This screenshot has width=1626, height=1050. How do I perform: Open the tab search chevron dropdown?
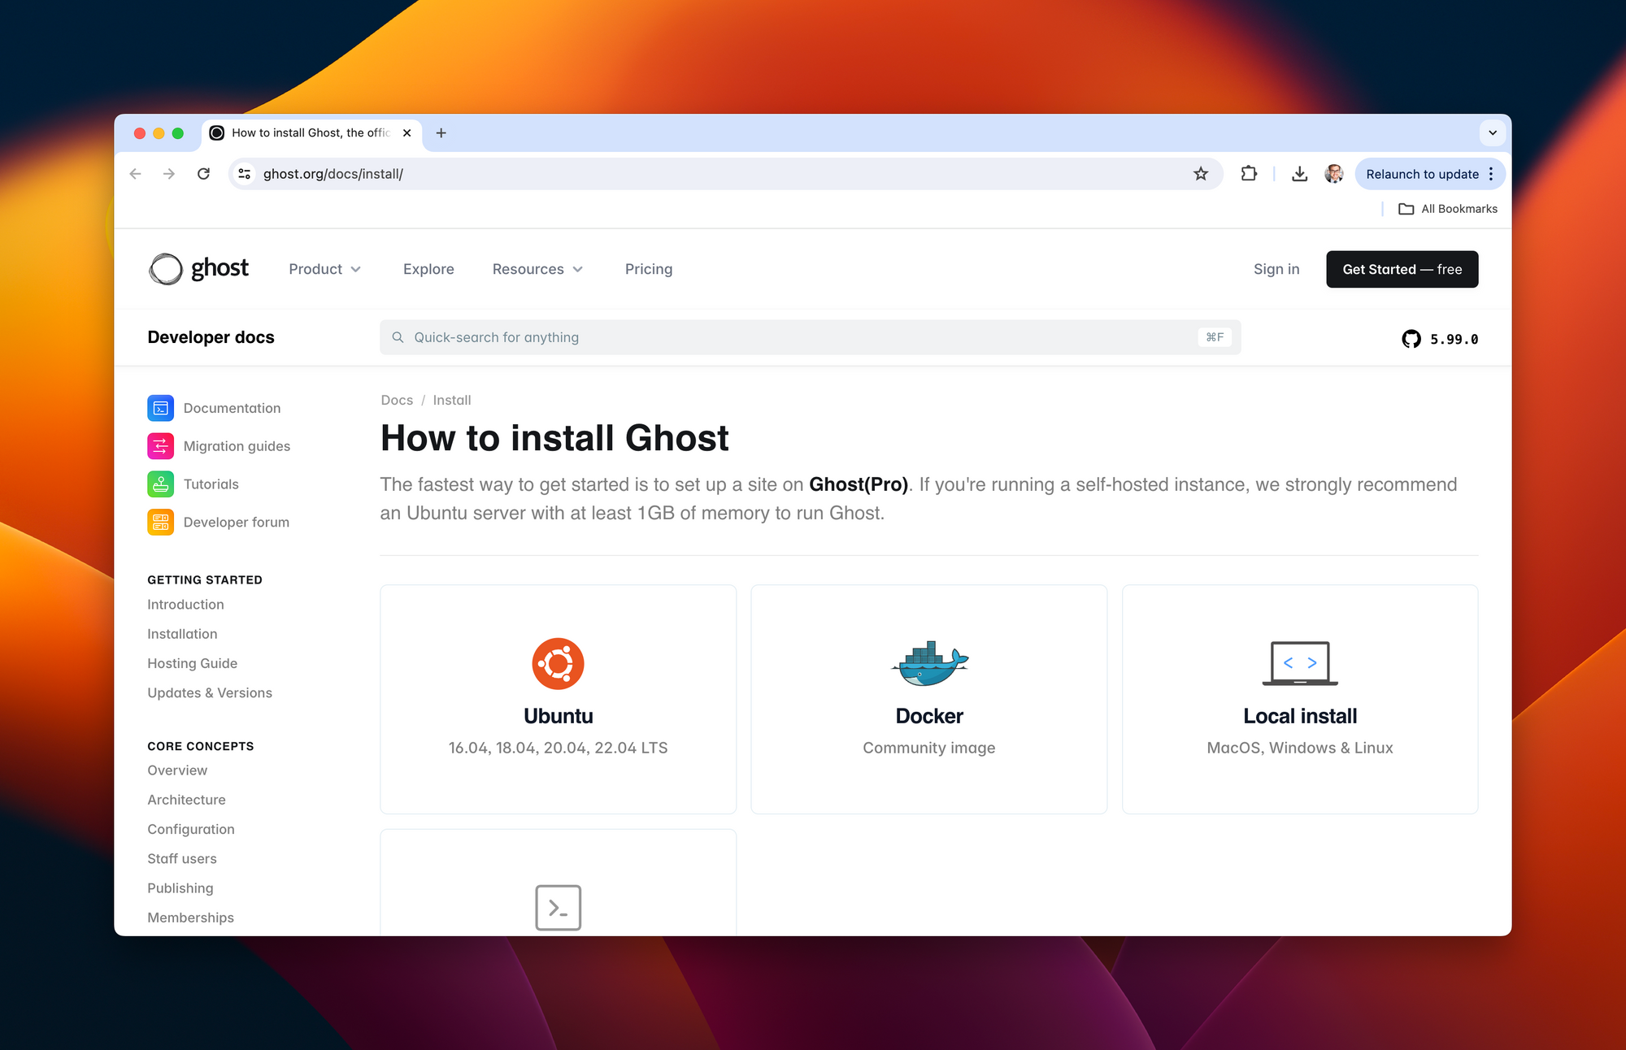tap(1493, 132)
